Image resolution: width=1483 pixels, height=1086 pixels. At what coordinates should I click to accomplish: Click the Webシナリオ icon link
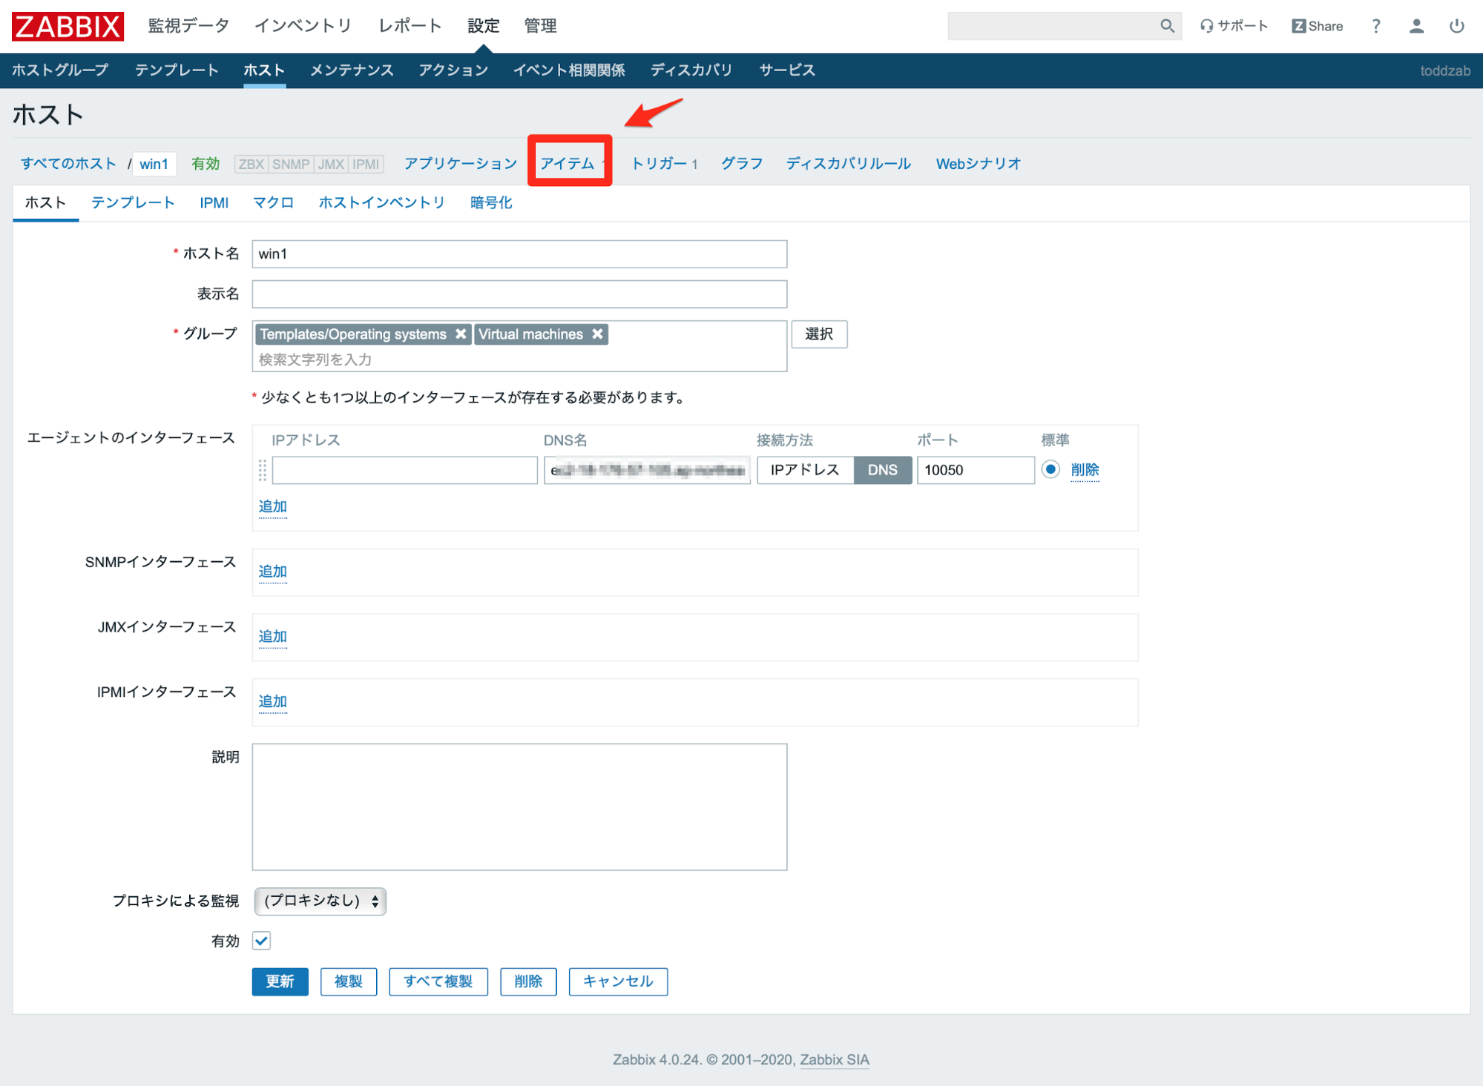tap(976, 163)
